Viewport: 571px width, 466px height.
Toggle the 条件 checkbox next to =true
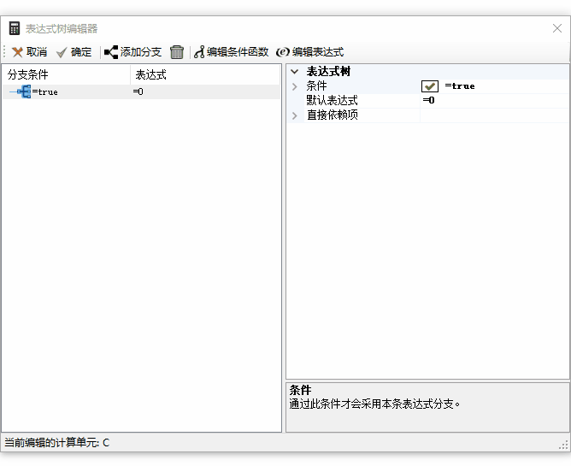tap(430, 86)
